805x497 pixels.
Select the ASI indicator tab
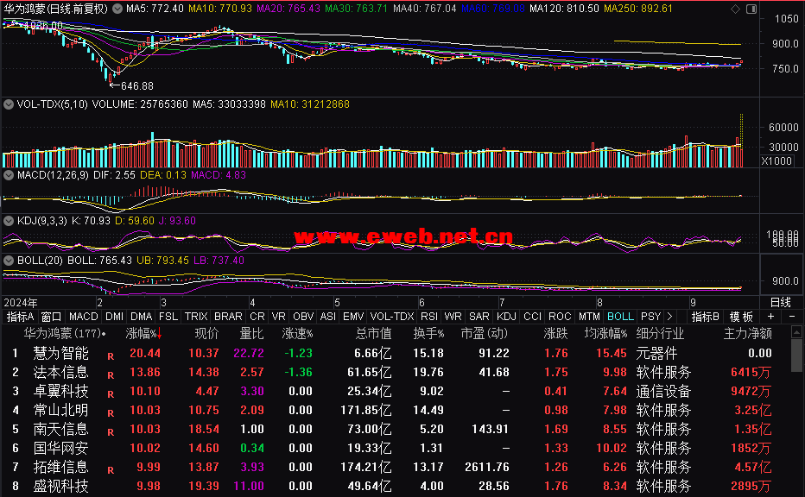[x=328, y=317]
